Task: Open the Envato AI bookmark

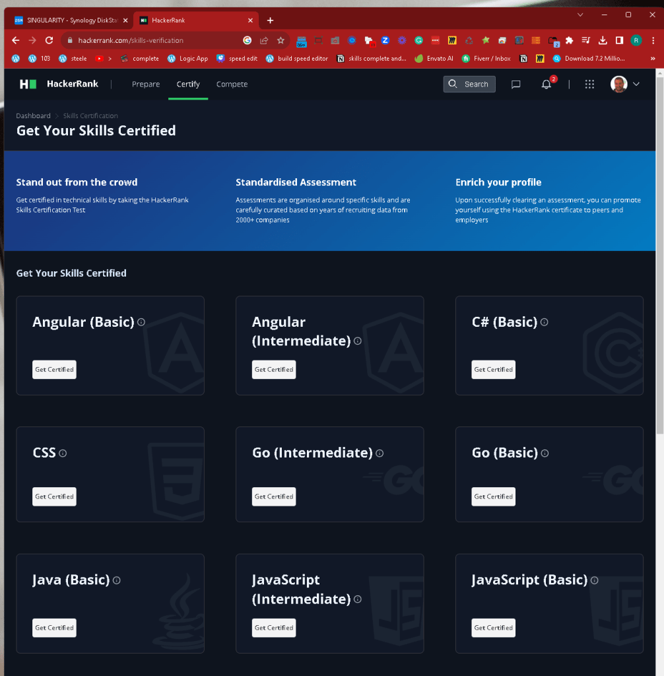Action: coord(434,59)
